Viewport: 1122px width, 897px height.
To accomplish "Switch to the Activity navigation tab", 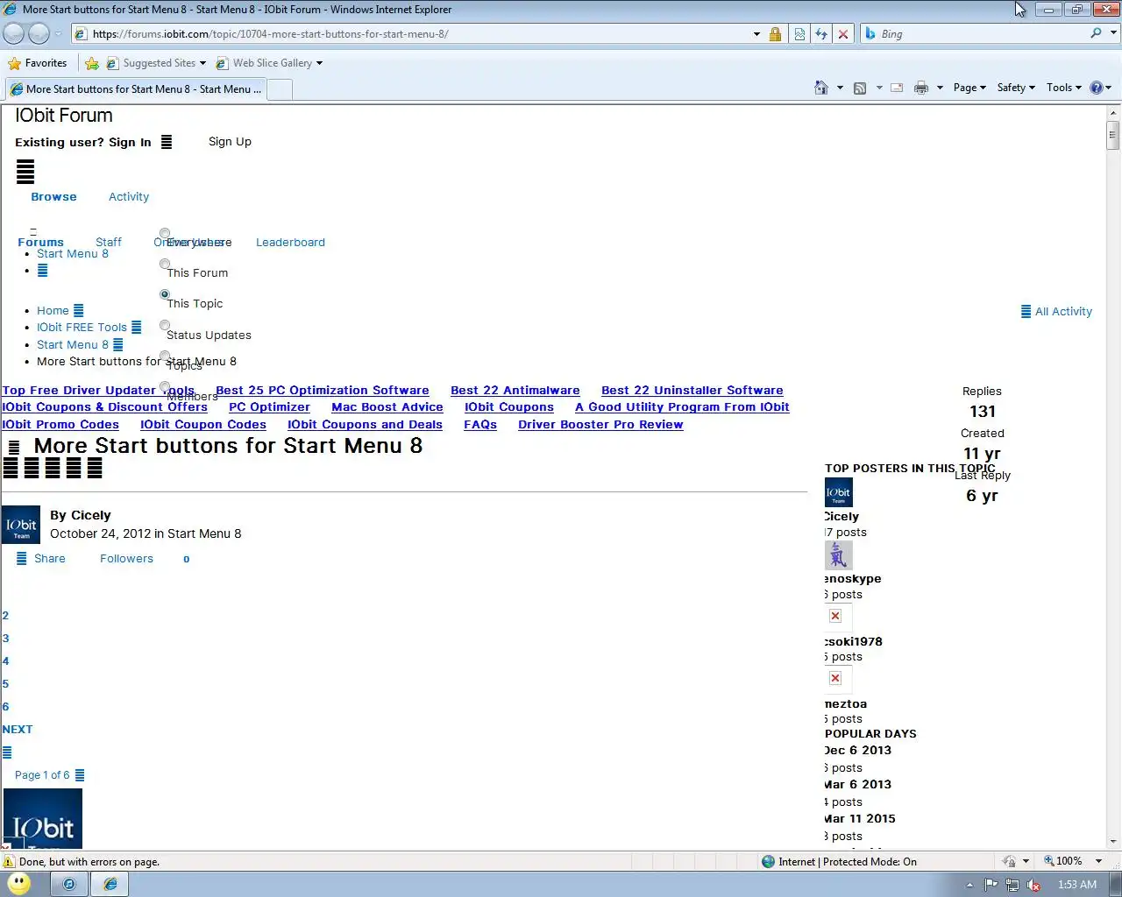I will click(129, 196).
